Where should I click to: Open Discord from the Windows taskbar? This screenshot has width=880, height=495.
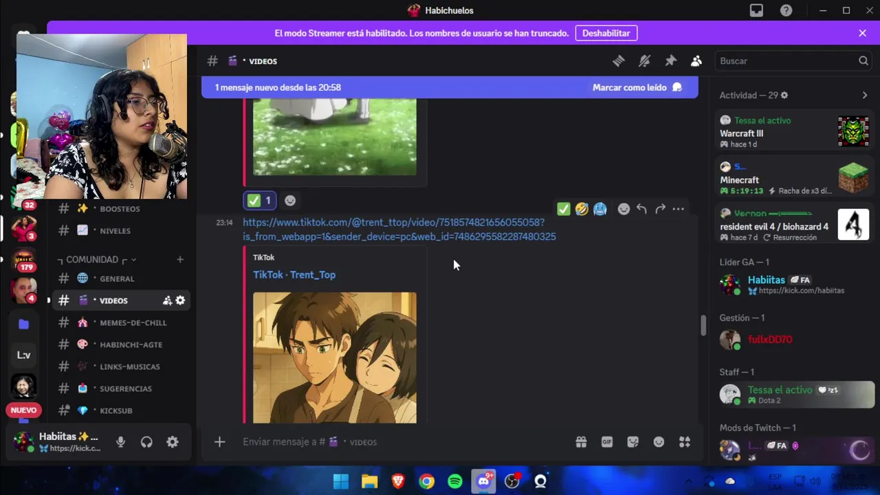[483, 481]
